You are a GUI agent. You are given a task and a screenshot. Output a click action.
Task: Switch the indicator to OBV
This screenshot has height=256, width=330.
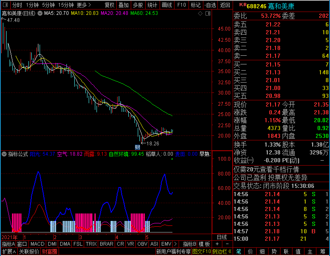click(x=142, y=244)
